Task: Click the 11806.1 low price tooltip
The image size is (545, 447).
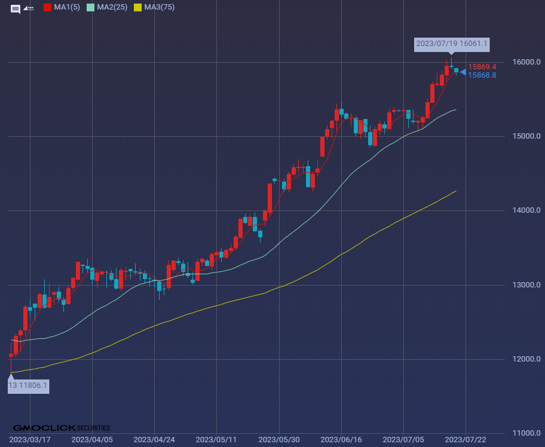Action: [28, 386]
